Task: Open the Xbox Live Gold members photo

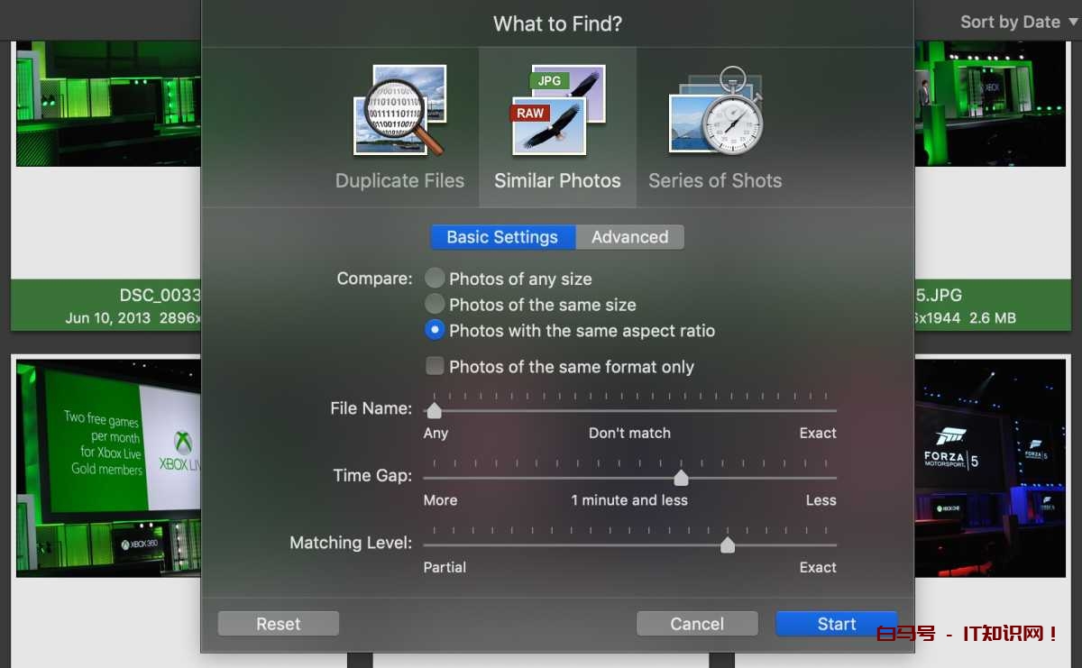Action: [108, 468]
